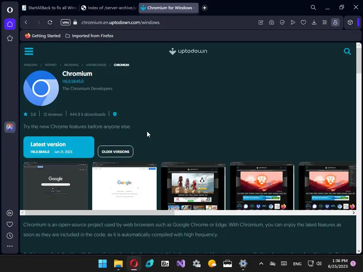Screen dimensions: 363x272
Task: Search open tabs magnifier
Action: pyautogui.click(x=313, y=8)
